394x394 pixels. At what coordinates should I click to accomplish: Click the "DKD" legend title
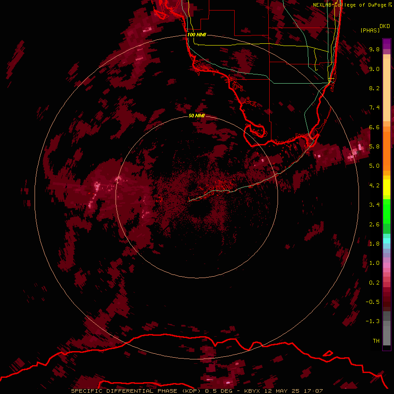[x=384, y=26]
